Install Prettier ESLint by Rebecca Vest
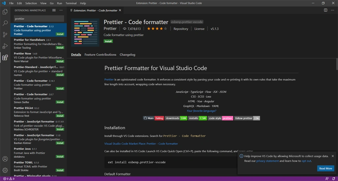 (60, 116)
